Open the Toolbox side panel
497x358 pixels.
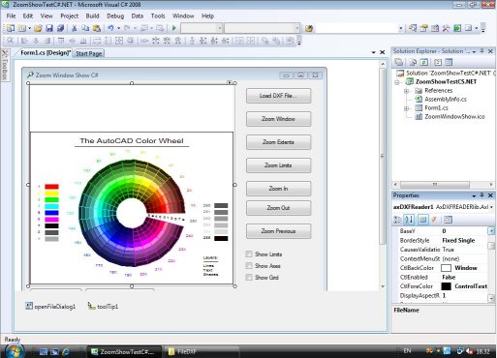tap(5, 66)
